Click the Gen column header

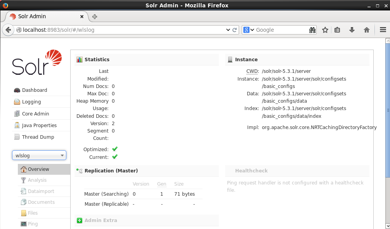pos(162,184)
